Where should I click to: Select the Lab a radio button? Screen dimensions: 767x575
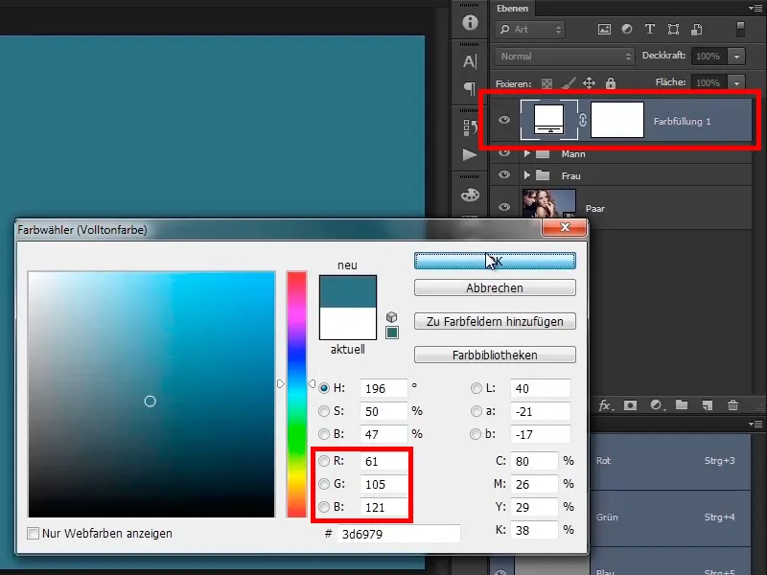(476, 411)
